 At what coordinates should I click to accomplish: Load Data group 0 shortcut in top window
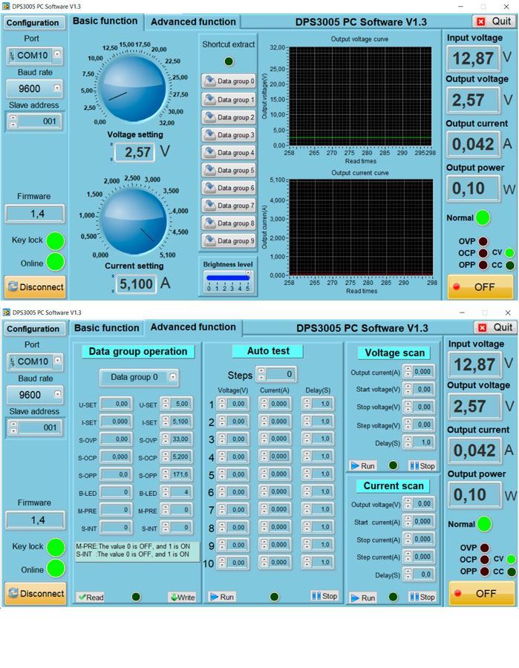pyautogui.click(x=229, y=80)
